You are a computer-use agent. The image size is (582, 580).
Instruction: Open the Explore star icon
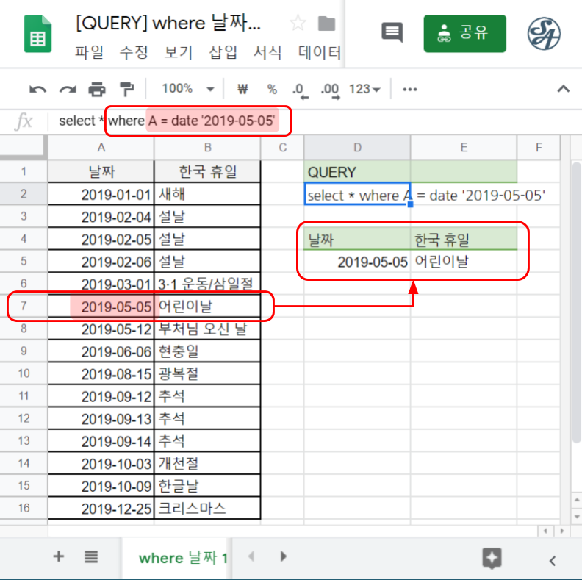(492, 558)
